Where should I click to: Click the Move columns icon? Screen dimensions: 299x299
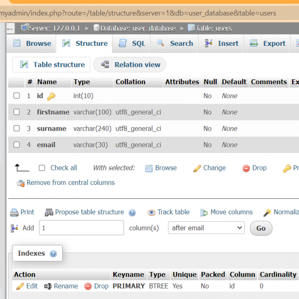[204, 213]
